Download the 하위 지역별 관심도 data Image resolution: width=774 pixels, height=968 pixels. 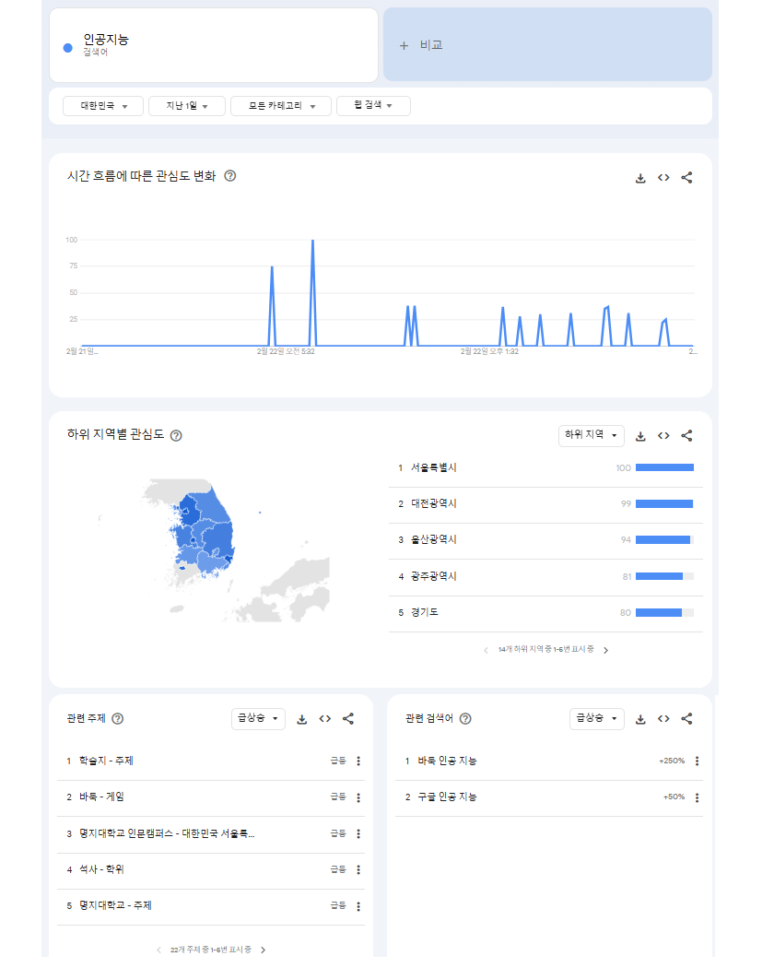click(639, 435)
